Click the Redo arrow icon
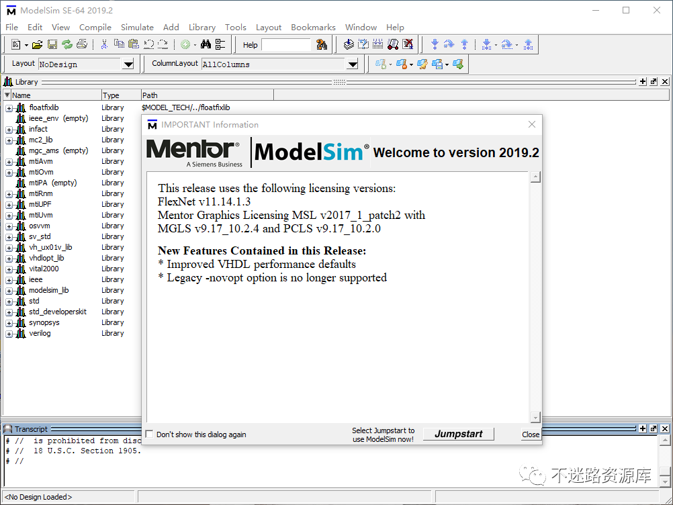This screenshot has height=505, width=673. click(x=163, y=44)
